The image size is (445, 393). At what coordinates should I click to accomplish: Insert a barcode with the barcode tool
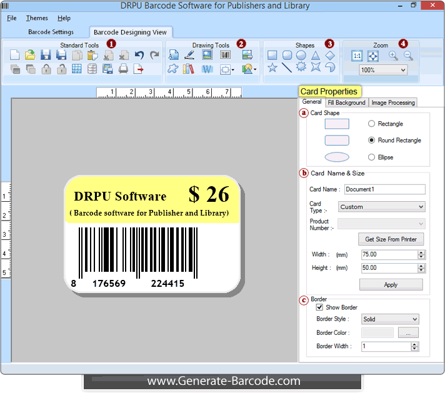point(225,55)
